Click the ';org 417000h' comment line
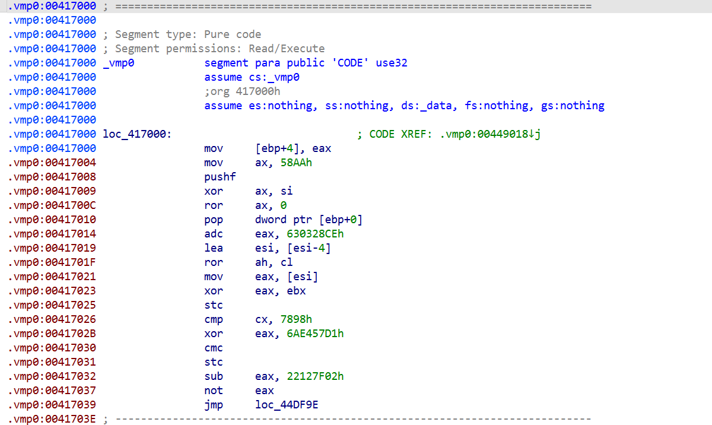The image size is (712, 425). point(242,91)
